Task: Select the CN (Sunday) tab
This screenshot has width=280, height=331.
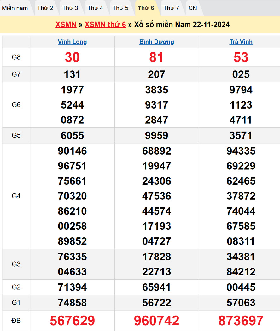Action: [x=193, y=8]
